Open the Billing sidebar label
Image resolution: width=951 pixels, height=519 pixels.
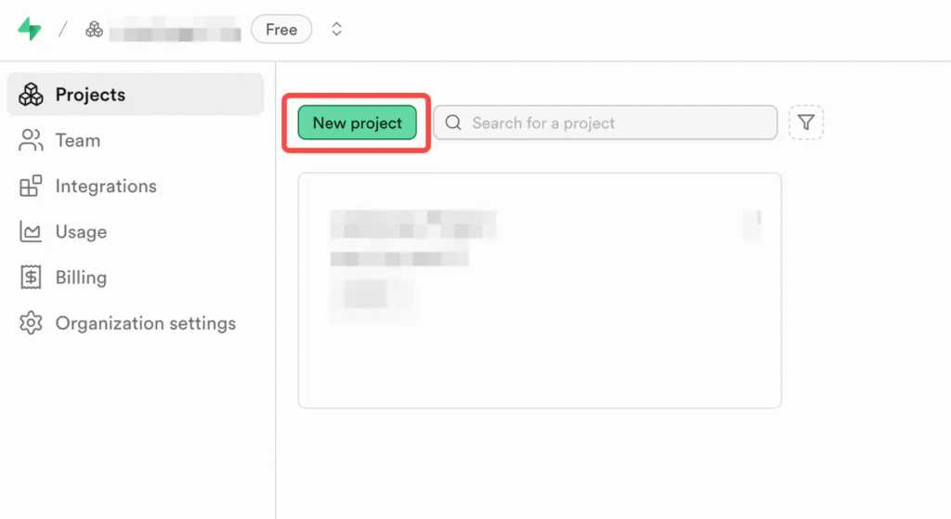(81, 278)
